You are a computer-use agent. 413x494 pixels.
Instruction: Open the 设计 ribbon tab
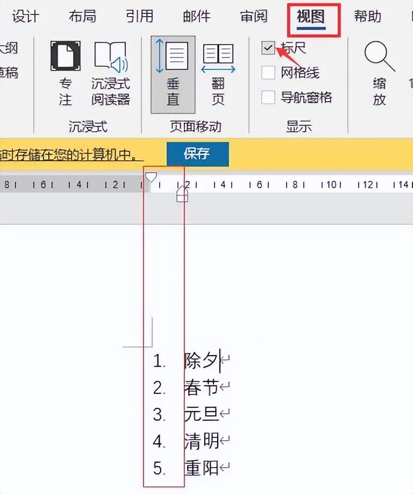coord(25,16)
